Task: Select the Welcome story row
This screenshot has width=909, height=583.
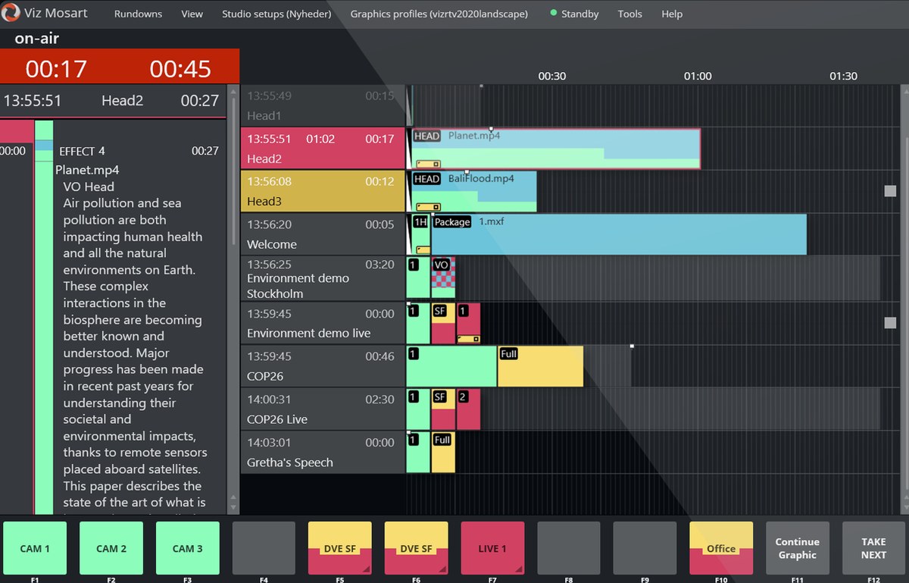Action: 323,234
